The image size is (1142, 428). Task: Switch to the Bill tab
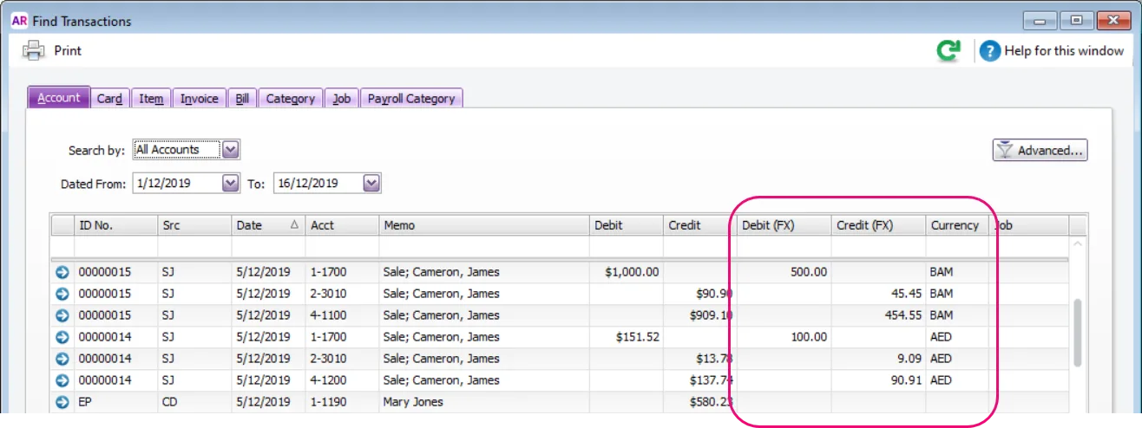coord(242,99)
